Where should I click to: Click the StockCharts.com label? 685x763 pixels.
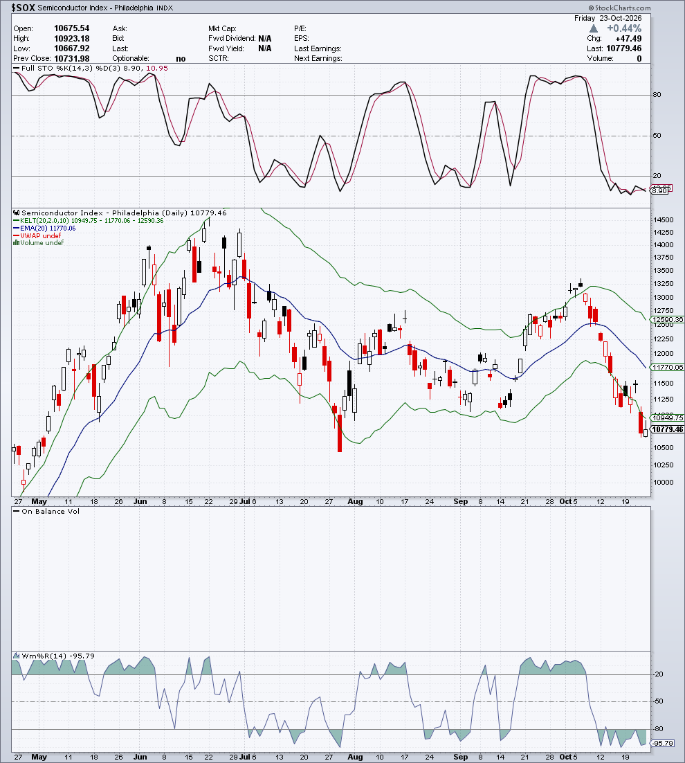point(619,8)
